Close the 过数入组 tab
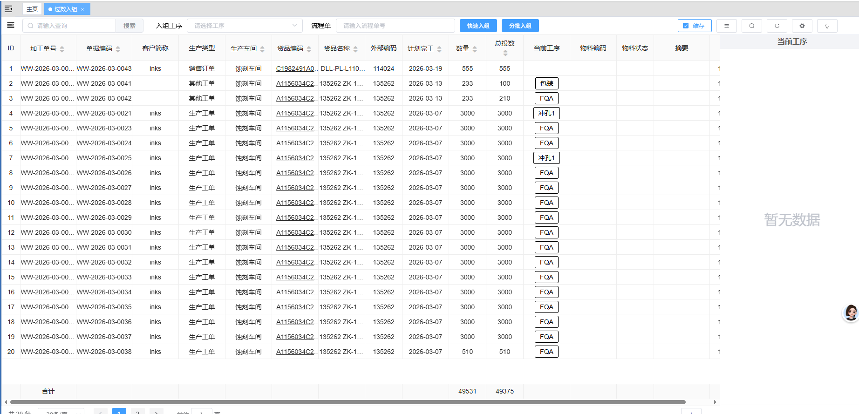The width and height of the screenshot is (859, 414). pos(83,9)
